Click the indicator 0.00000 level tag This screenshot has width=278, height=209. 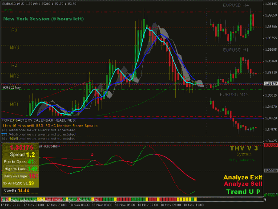[x=270, y=171]
